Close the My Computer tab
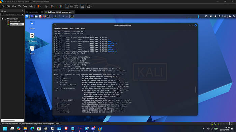Viewport: 236px width, 132px height. pyautogui.click(x=42, y=12)
